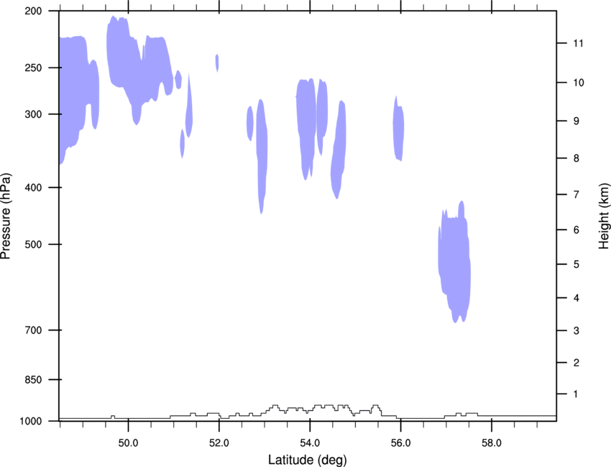This screenshot has height=467, width=611.
Task: Click the terrain outline peak near latitude 54
Action: tap(323, 406)
